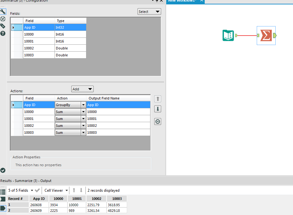
Task: Open the Configuration panel title bar menu arrow
Action: 152,1
